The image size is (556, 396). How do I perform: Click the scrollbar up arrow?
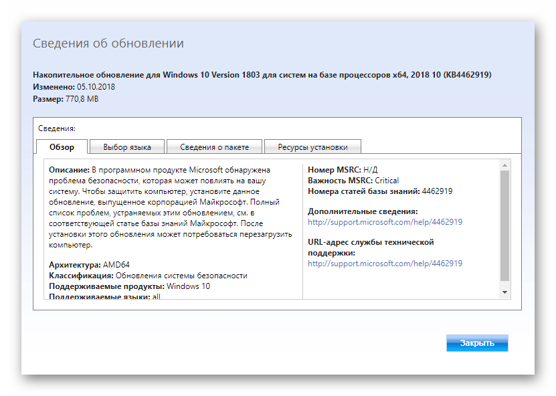click(x=505, y=165)
